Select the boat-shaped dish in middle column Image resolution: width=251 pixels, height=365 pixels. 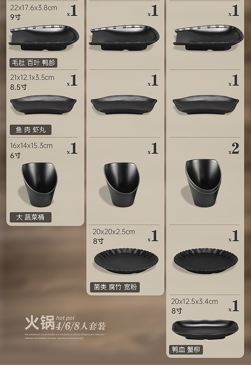pos(124,104)
